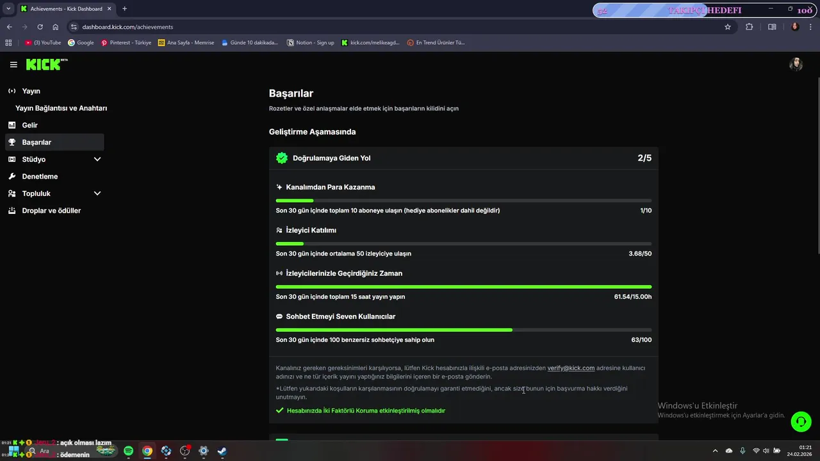Image resolution: width=820 pixels, height=461 pixels.
Task: Open the Ana Sayfa - Memrise bookmark
Action: tap(186, 43)
